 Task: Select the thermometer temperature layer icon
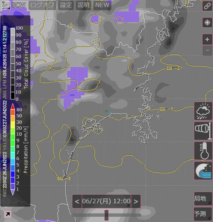203,151
